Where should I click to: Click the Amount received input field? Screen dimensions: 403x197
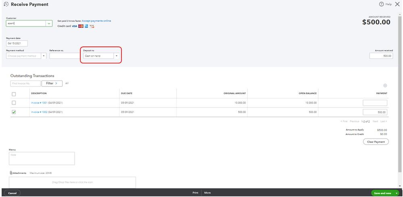coord(381,56)
